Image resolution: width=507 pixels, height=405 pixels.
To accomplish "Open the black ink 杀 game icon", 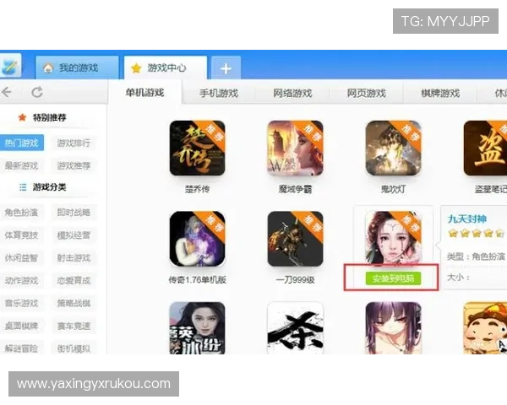I will coord(295,328).
